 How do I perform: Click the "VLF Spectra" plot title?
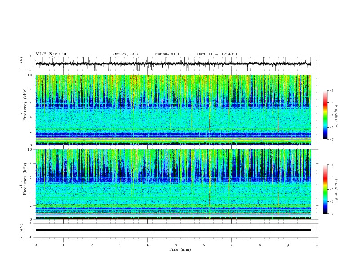pyautogui.click(x=51, y=54)
